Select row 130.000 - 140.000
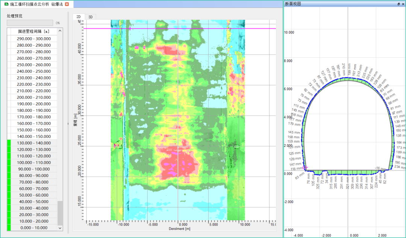The height and width of the screenshot is (238, 406). click(34, 143)
